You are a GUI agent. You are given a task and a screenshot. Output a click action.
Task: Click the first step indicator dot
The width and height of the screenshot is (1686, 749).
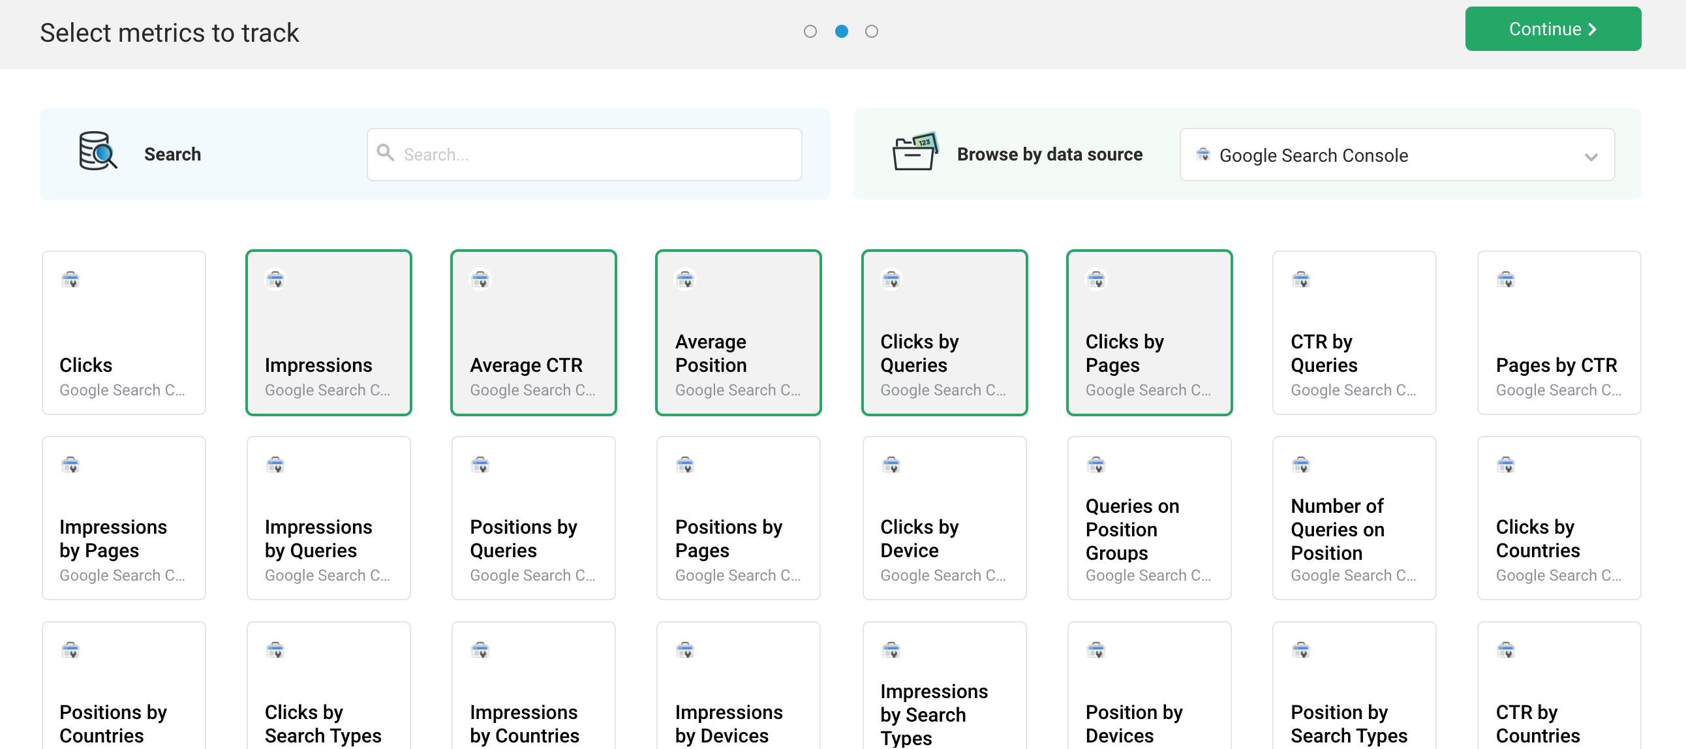(811, 31)
